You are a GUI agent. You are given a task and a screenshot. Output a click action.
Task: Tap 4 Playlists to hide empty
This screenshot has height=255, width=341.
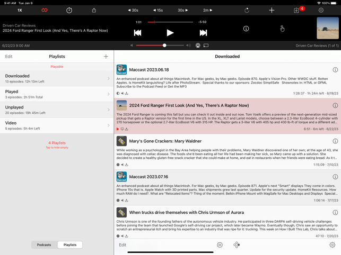[57, 144]
